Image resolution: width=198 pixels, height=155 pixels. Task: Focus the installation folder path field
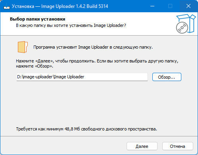coord(82,77)
